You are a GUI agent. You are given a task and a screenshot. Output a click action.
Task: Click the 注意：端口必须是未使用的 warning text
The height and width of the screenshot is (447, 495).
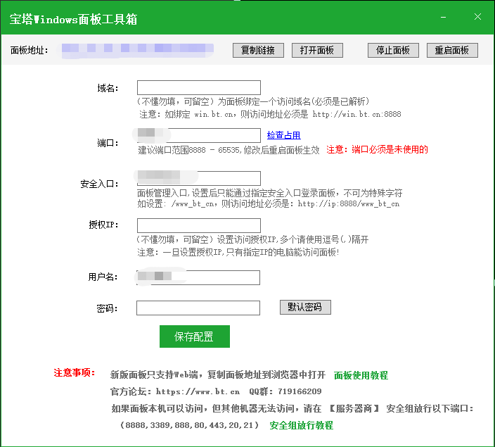(378, 149)
